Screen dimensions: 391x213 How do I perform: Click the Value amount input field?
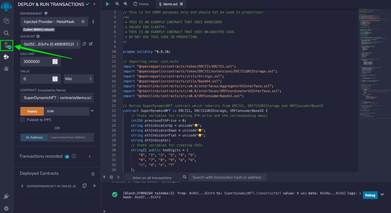tap(40, 79)
